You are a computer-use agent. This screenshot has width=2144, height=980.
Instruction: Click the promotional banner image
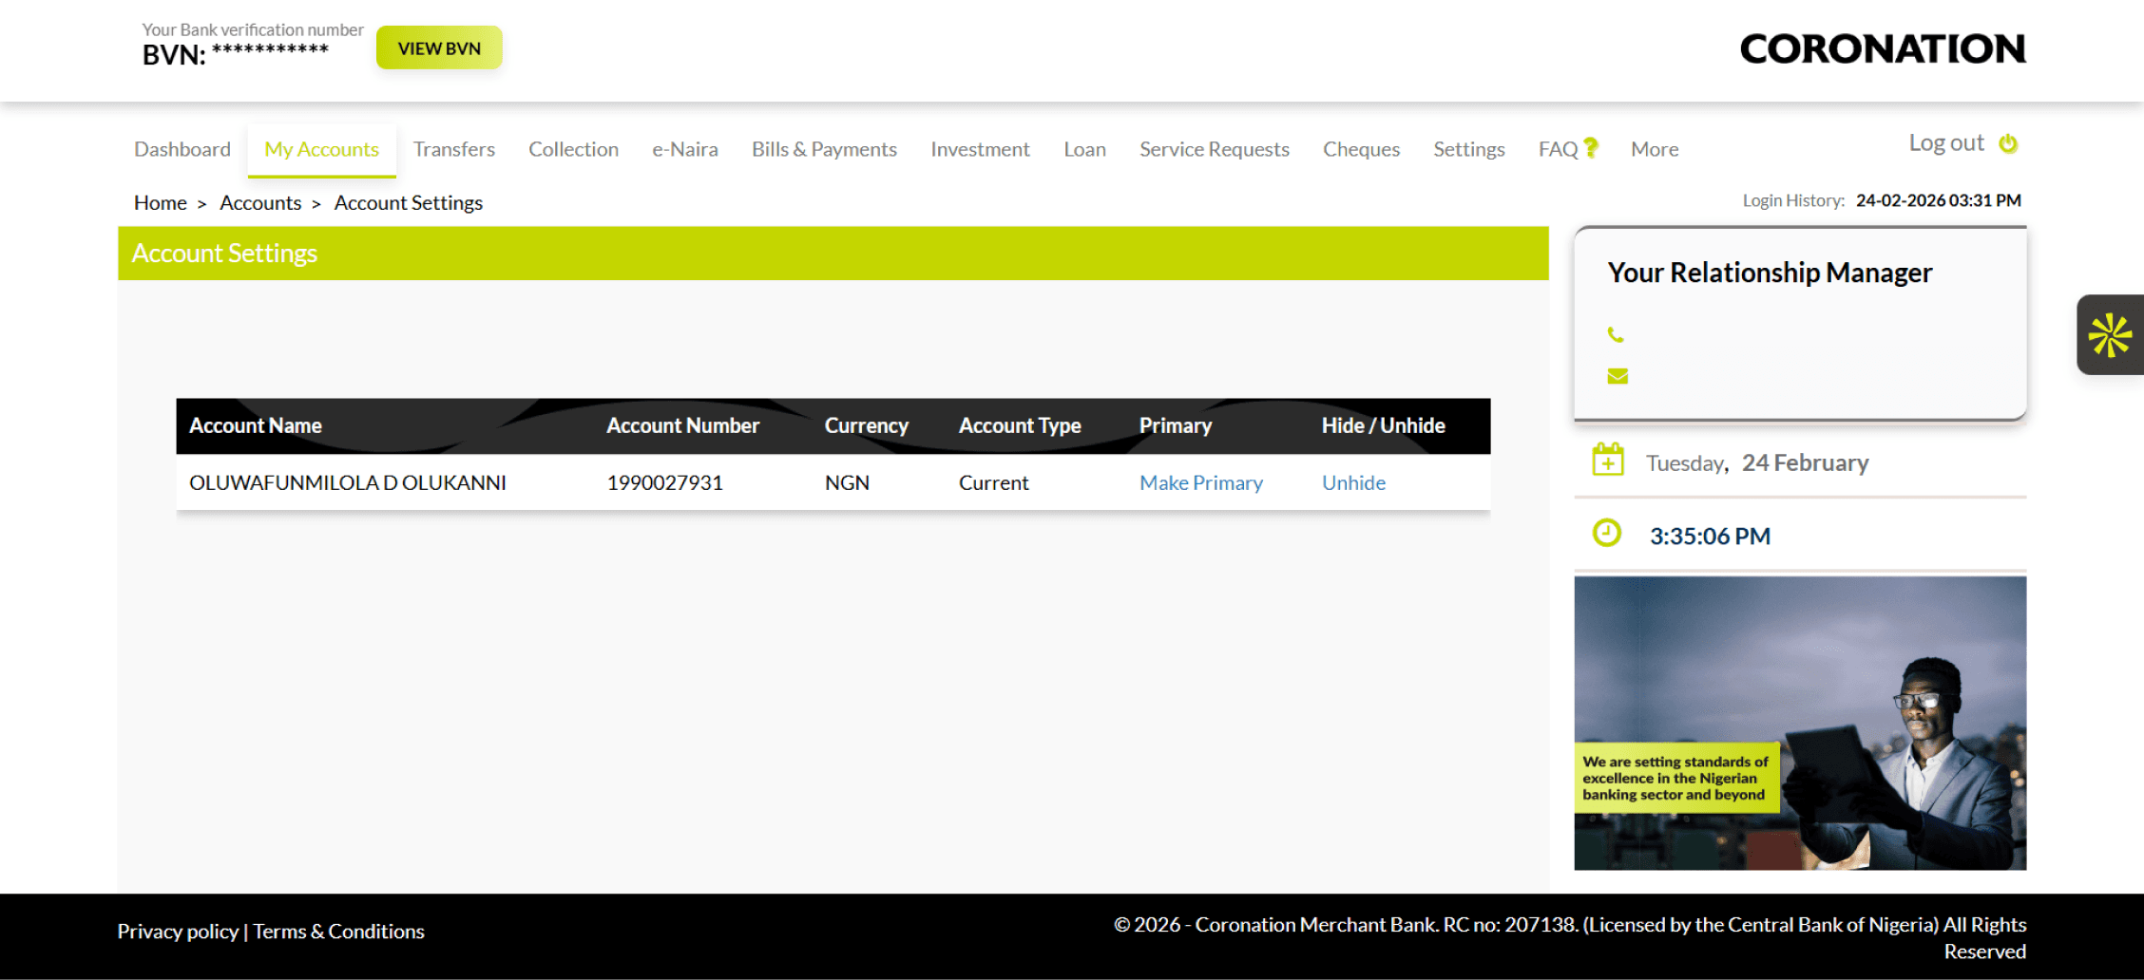(1800, 723)
